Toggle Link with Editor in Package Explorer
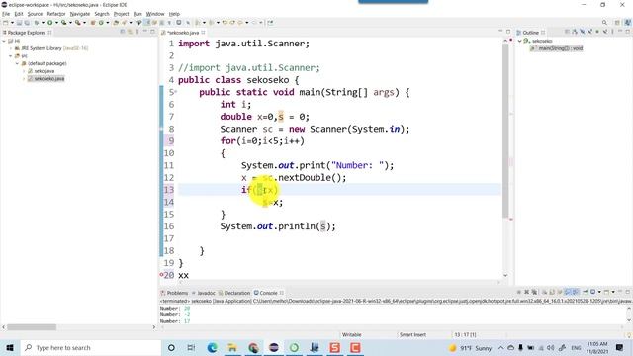Viewport: 633px width, 356px height. pyautogui.click(x=130, y=32)
